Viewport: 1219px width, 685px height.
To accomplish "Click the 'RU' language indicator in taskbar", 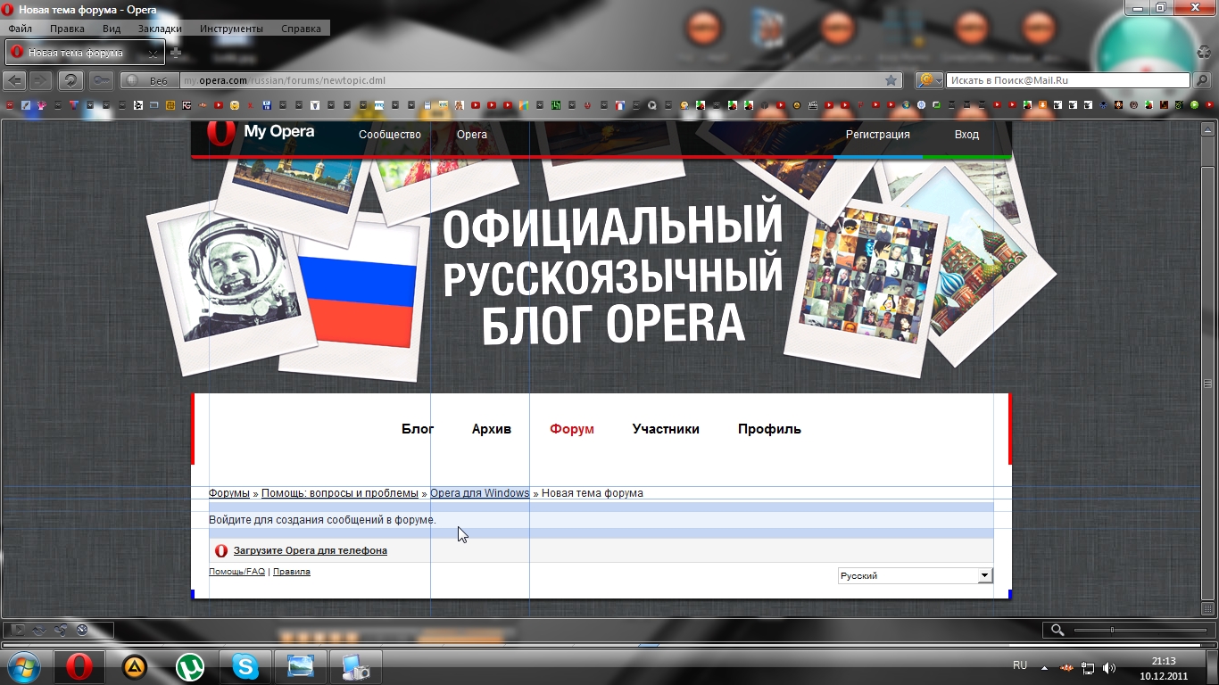I will point(1020,665).
